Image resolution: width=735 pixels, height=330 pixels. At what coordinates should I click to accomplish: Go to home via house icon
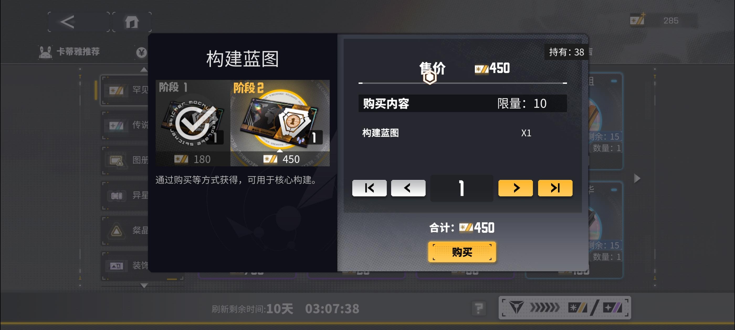point(132,22)
